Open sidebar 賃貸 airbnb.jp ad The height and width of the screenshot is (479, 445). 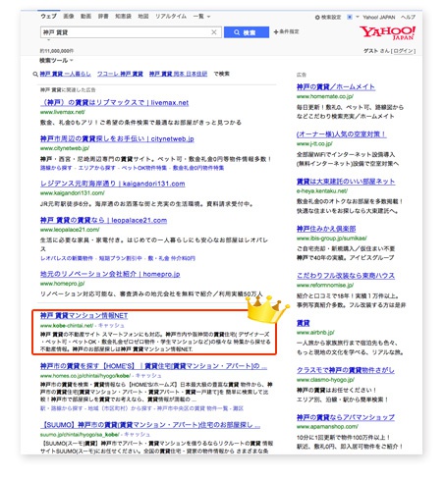(x=303, y=323)
